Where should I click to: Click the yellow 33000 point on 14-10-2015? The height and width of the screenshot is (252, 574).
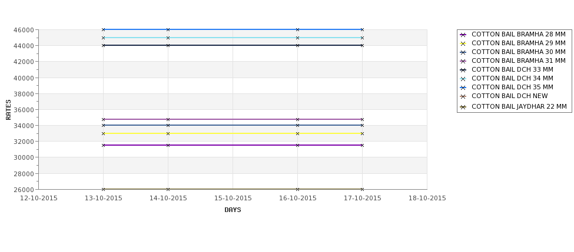coord(168,134)
